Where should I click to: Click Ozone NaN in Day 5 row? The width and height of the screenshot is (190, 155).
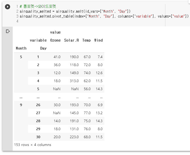57,89
